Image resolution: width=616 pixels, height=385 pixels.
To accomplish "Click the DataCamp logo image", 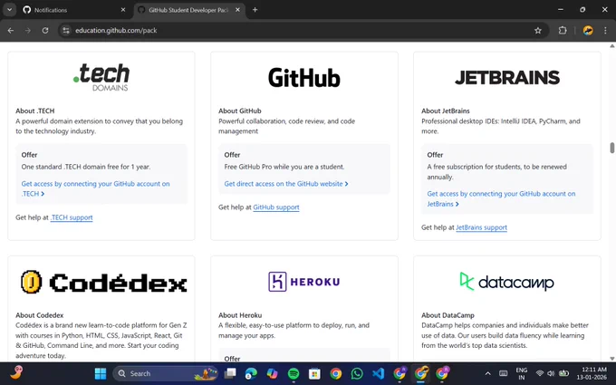I will point(506,282).
